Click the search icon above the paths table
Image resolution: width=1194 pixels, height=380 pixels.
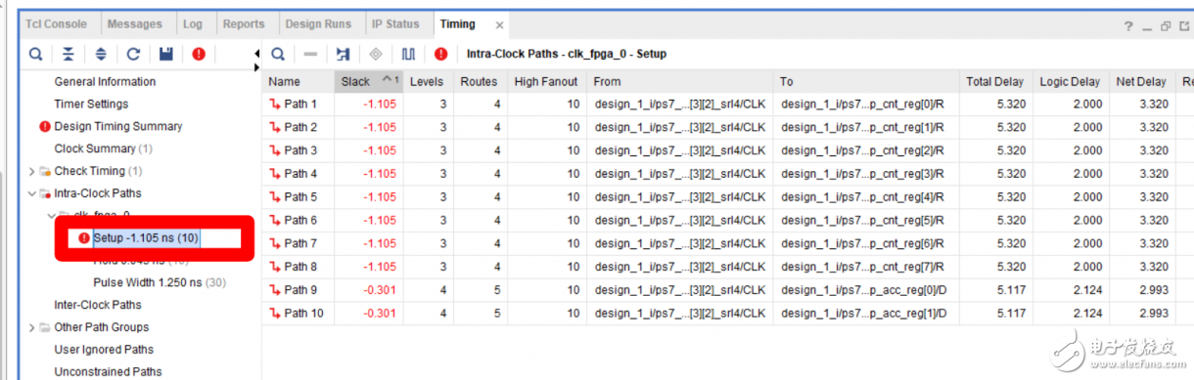(278, 54)
